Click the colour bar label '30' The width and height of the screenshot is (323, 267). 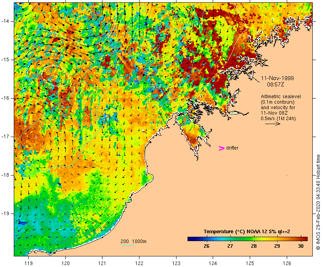click(301, 246)
